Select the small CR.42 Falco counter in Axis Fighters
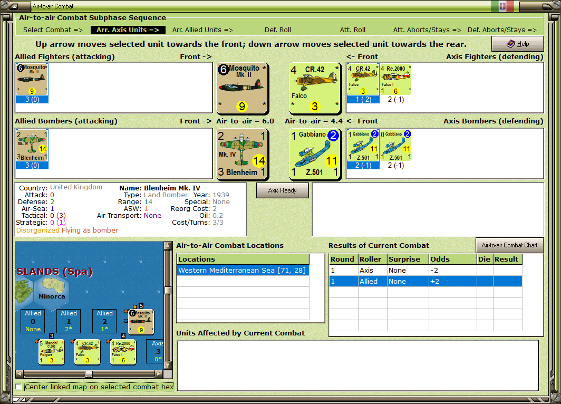The image size is (561, 404). (363, 80)
